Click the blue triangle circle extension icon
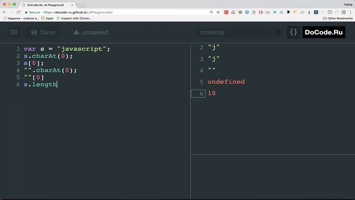Viewport: 355px width, 200px height. tap(247, 12)
